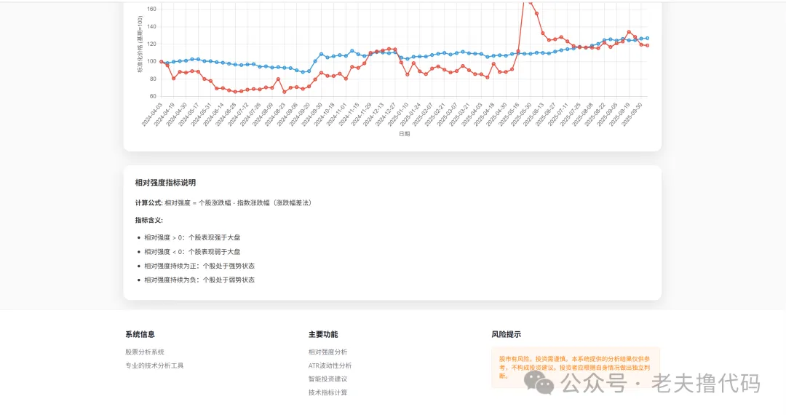Viewport: 786px width, 415px height.
Task: Click the 相对强度指标说明 card heading
Action: tap(165, 183)
